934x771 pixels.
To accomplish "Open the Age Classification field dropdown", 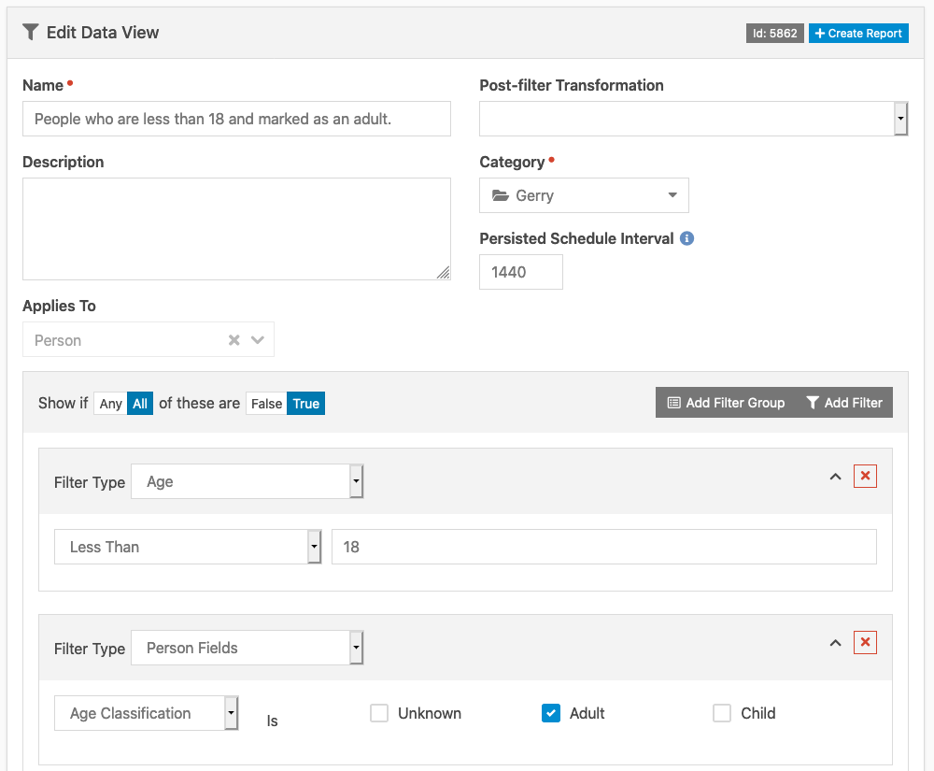I will [x=147, y=713].
